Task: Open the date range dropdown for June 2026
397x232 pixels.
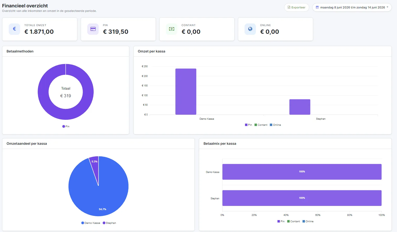Action: [352, 7]
